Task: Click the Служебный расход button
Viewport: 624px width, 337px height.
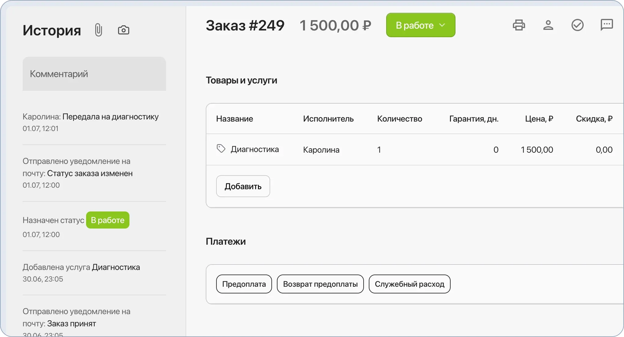Action: point(409,284)
